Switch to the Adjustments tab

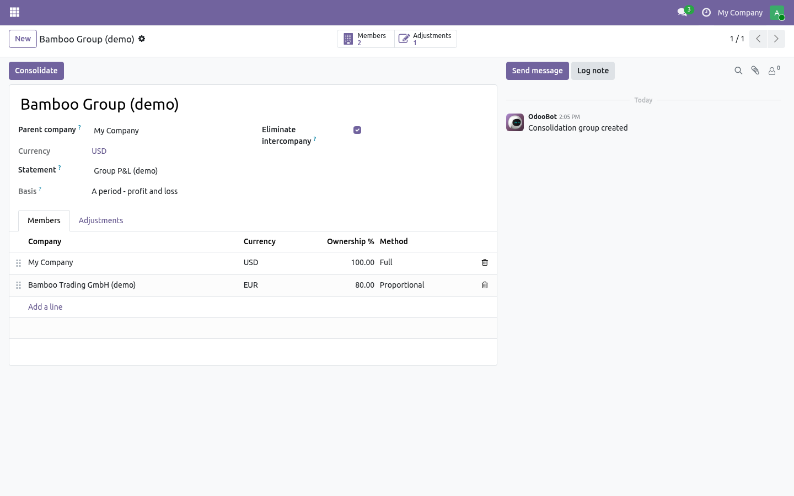point(101,220)
